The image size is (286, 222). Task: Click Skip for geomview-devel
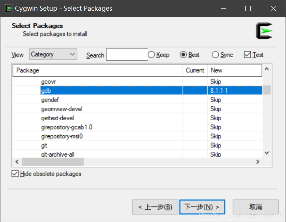coord(215,109)
